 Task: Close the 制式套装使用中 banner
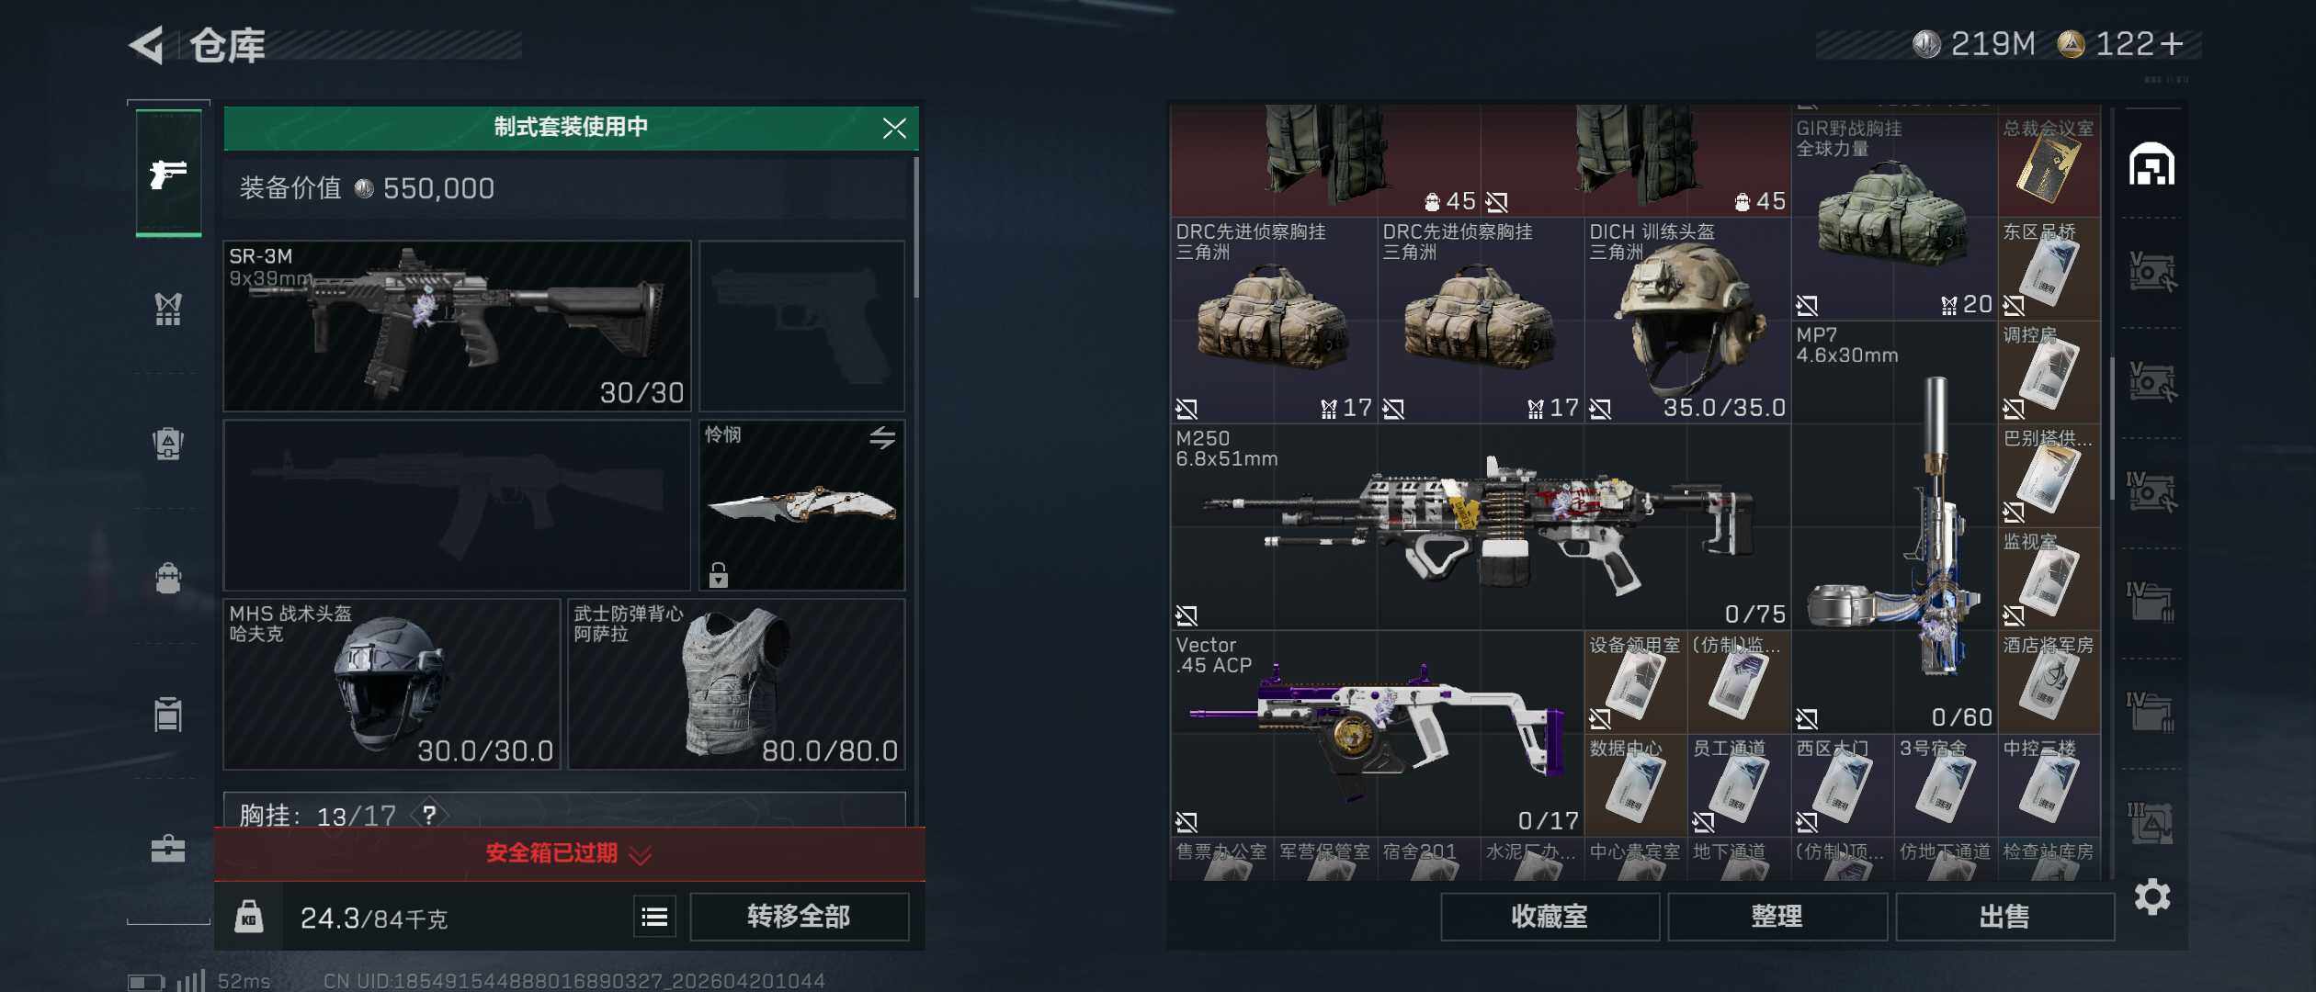tap(894, 128)
